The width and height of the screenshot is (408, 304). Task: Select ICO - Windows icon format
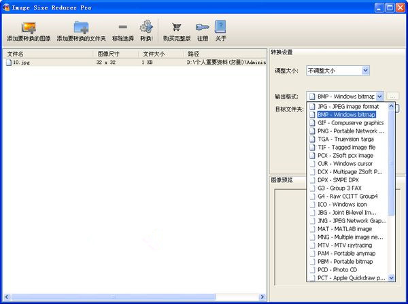347,205
